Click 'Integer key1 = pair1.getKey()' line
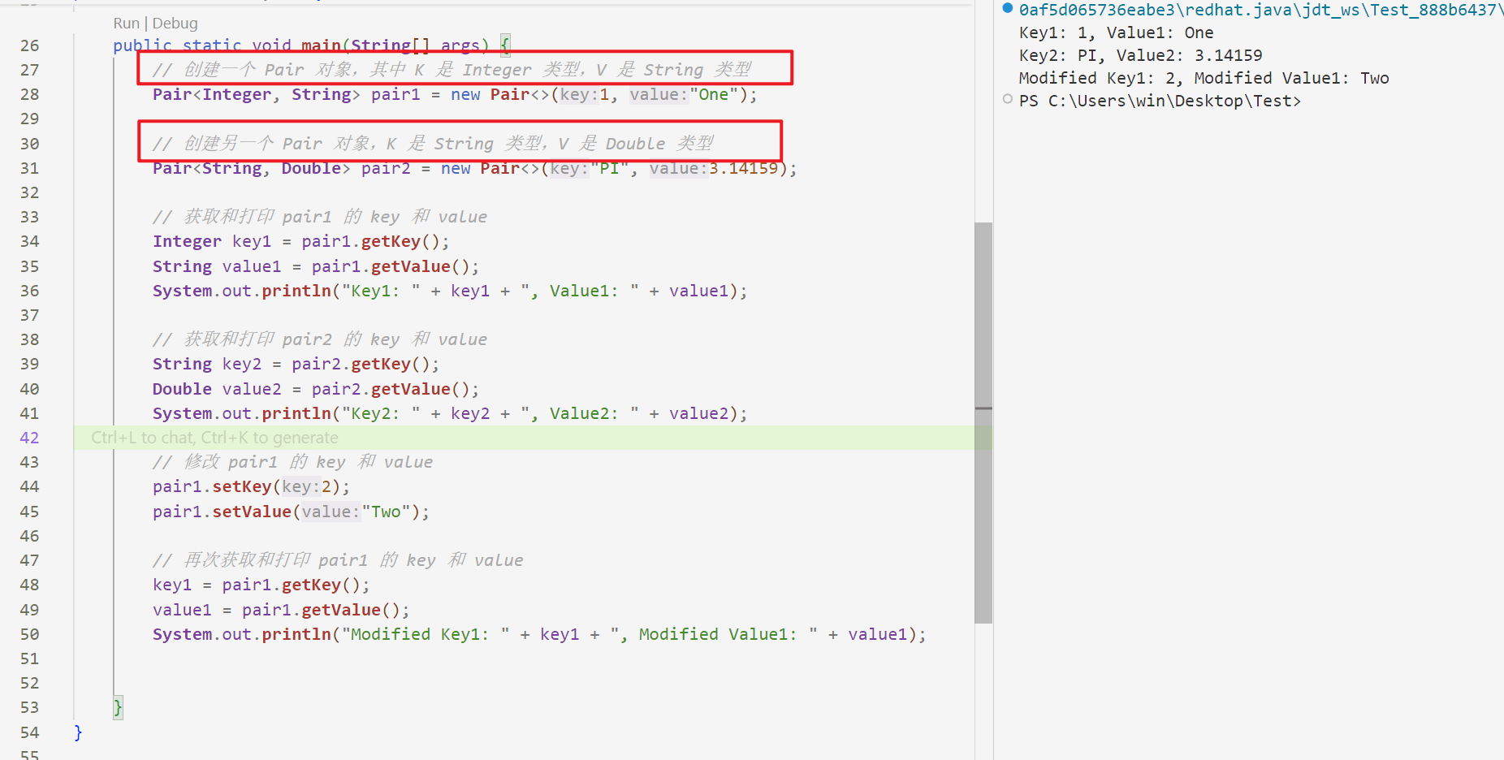Viewport: 1504px width, 760px height. 300,242
